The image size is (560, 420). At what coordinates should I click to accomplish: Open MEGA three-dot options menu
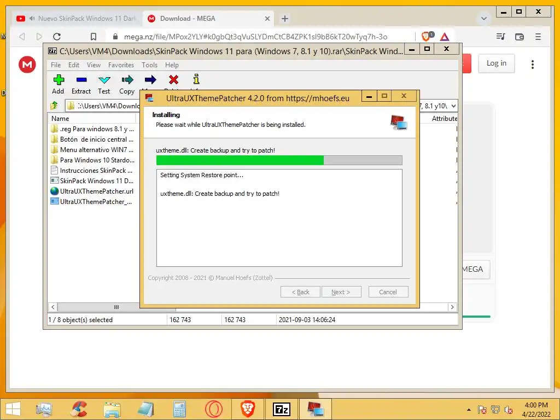(x=533, y=65)
